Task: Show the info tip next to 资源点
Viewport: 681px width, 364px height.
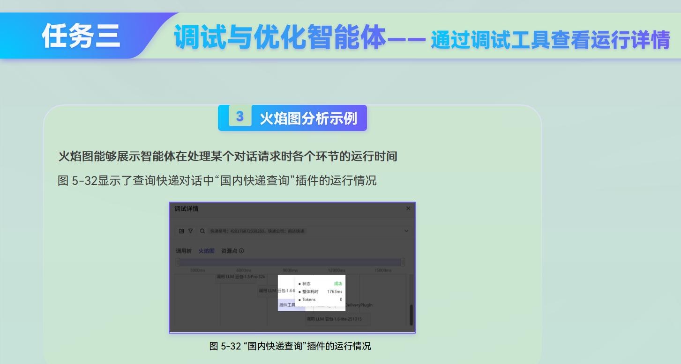Action: click(x=241, y=251)
